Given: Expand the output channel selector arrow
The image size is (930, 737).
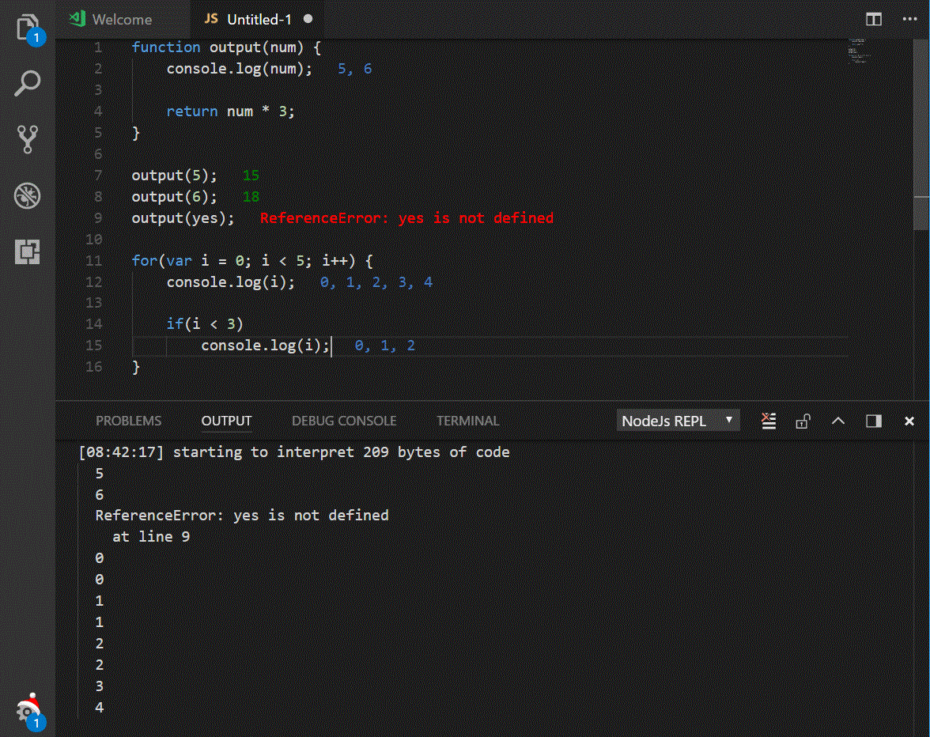Looking at the screenshot, I should (729, 421).
